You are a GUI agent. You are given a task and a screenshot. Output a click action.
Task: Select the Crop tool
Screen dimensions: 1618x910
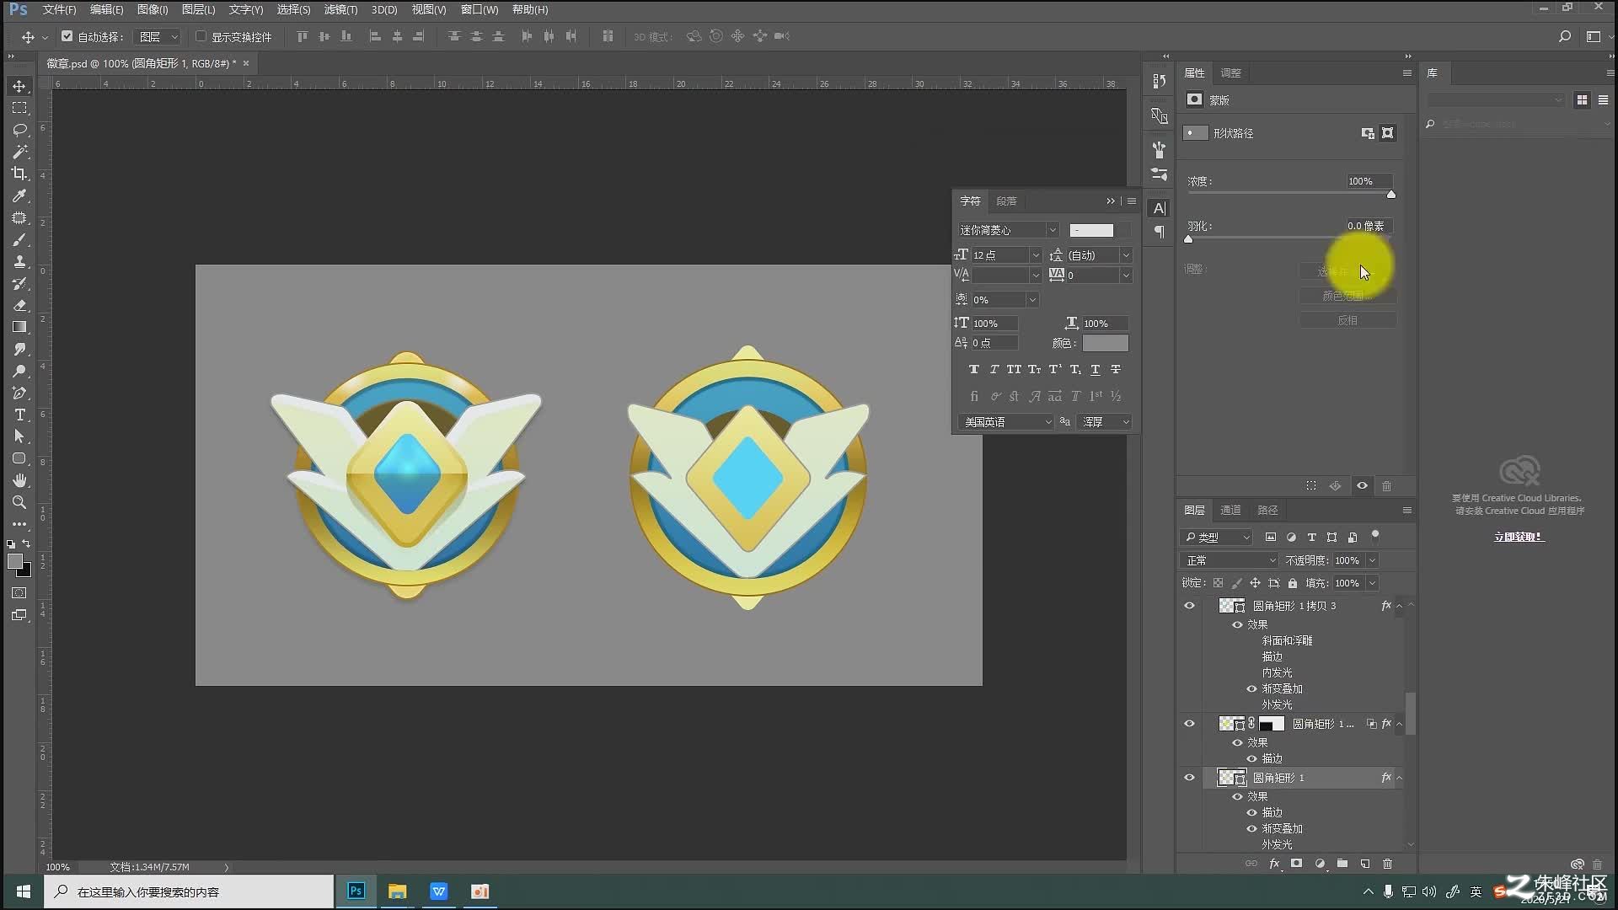(19, 174)
